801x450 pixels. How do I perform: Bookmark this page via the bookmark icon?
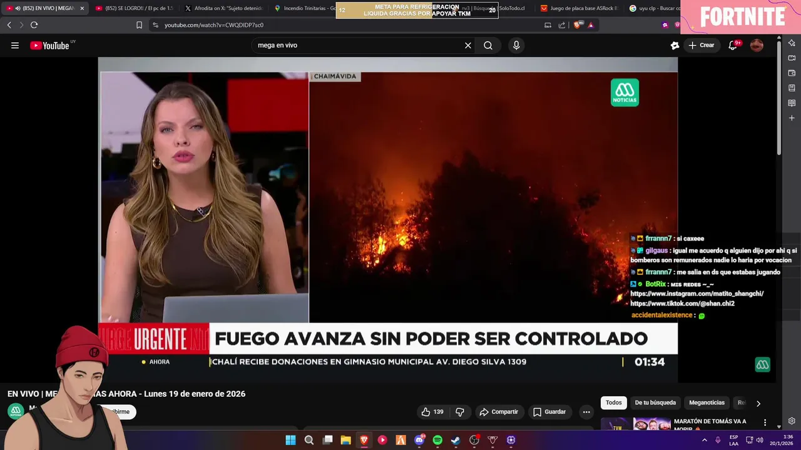[x=139, y=25]
